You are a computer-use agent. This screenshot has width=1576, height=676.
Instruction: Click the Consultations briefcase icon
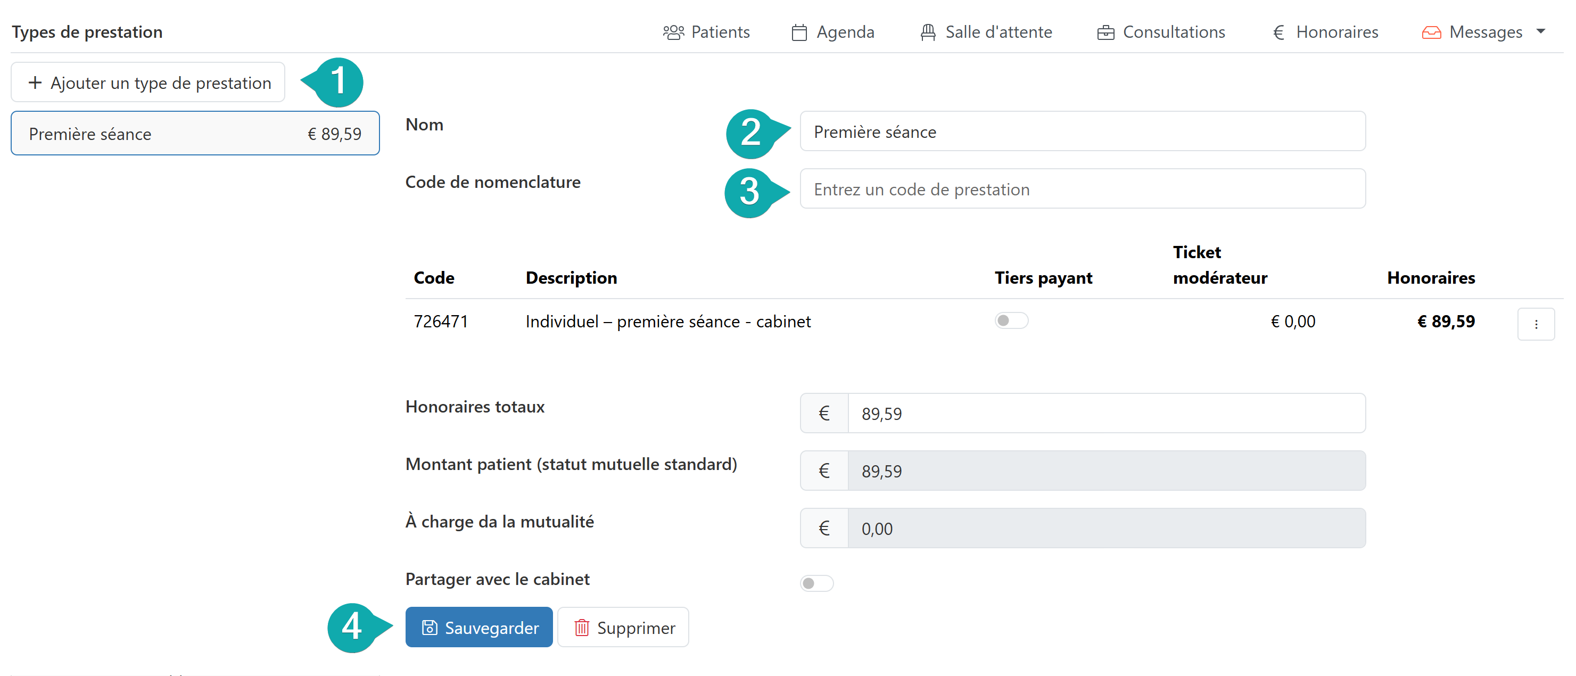point(1105,32)
